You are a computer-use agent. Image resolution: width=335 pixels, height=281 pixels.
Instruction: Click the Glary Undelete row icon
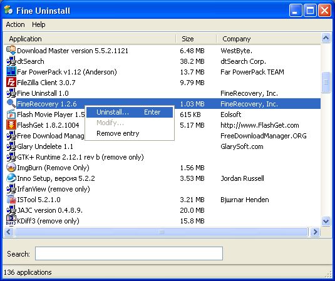11,146
